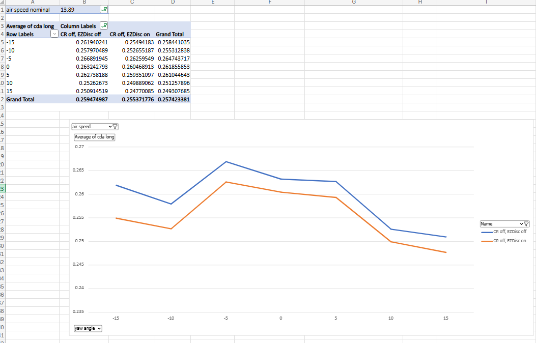Select the row 1 header
536x343 pixels.
click(x=2, y=10)
